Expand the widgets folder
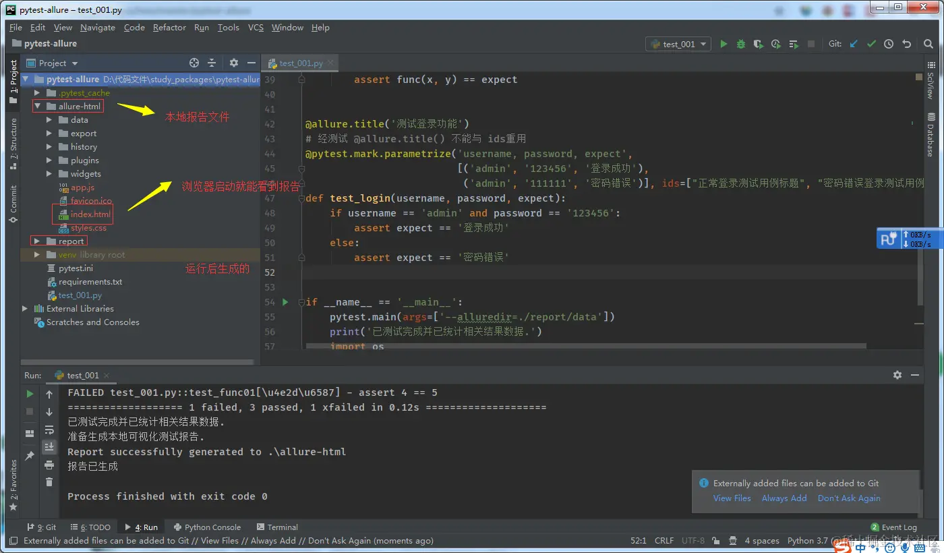Image resolution: width=944 pixels, height=553 pixels. [49, 173]
